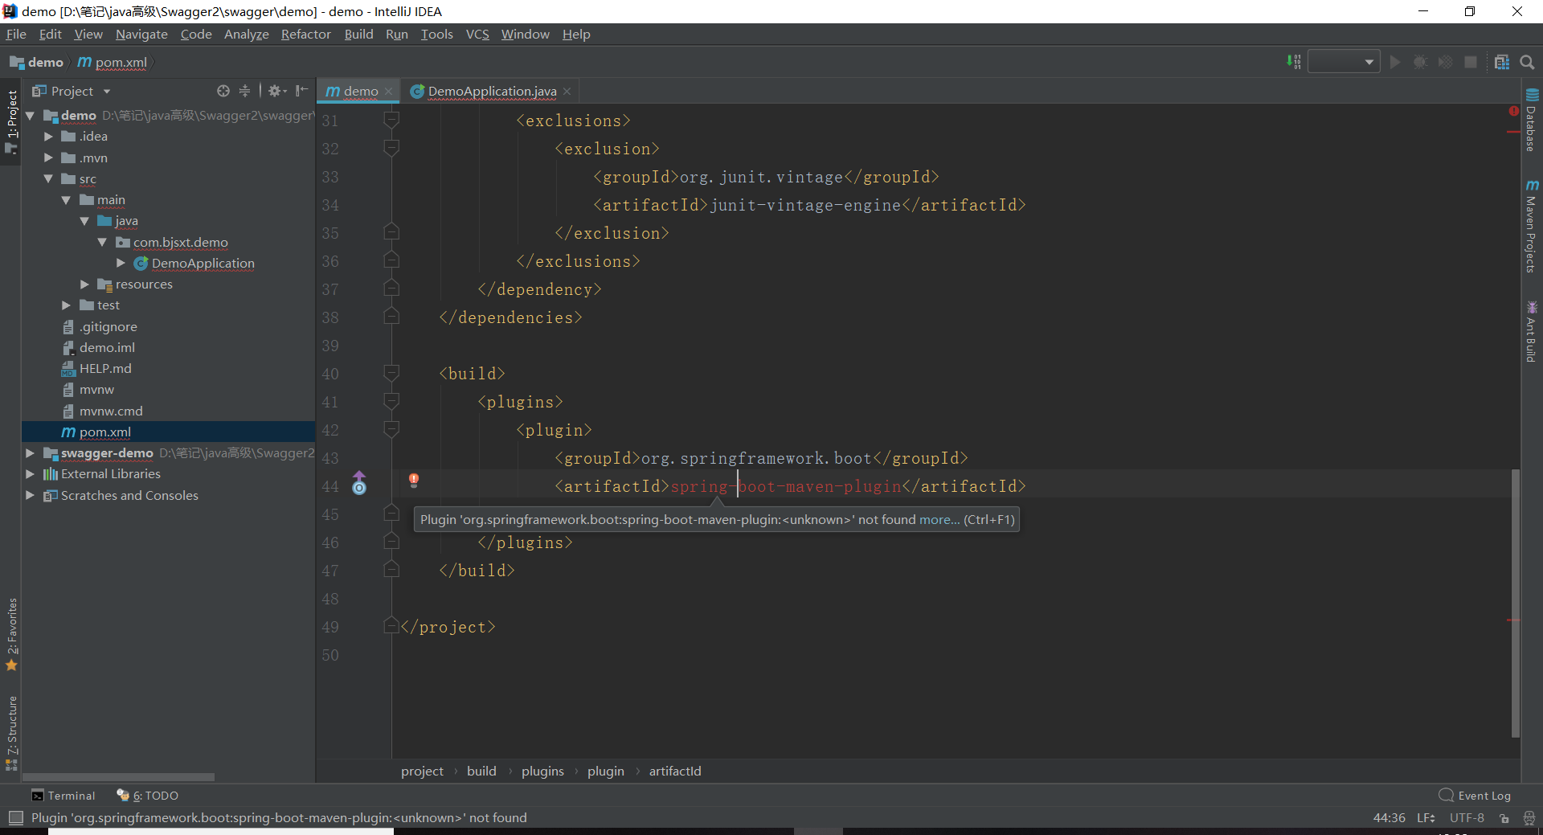Toggle the 1: Project tool window button
Screen dimensions: 1543x835
(11, 121)
